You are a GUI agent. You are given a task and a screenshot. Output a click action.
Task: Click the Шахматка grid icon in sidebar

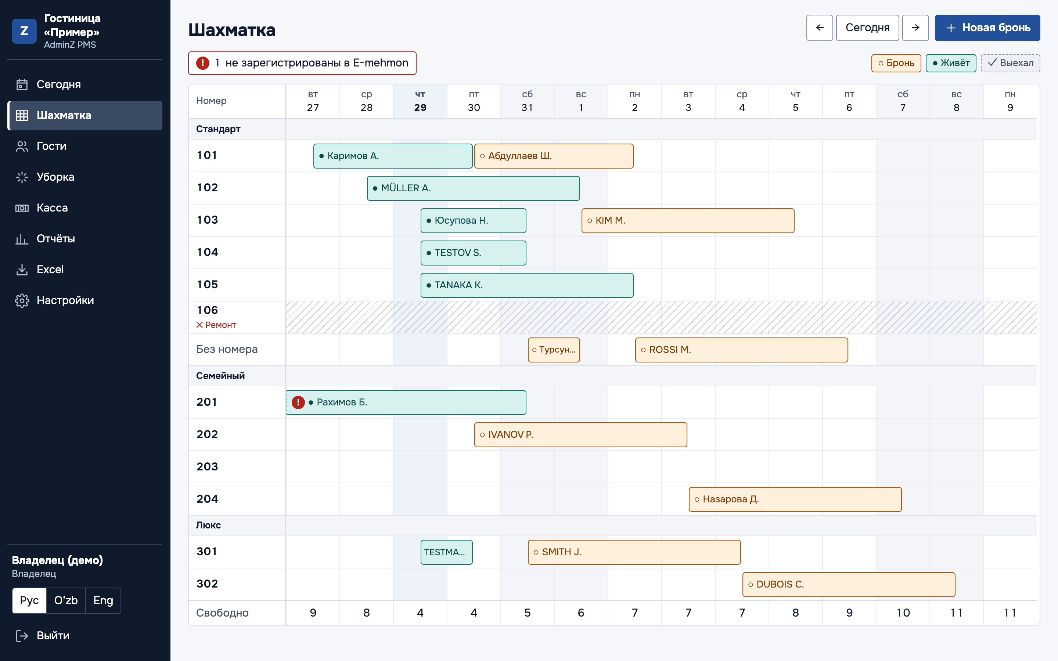tap(22, 115)
